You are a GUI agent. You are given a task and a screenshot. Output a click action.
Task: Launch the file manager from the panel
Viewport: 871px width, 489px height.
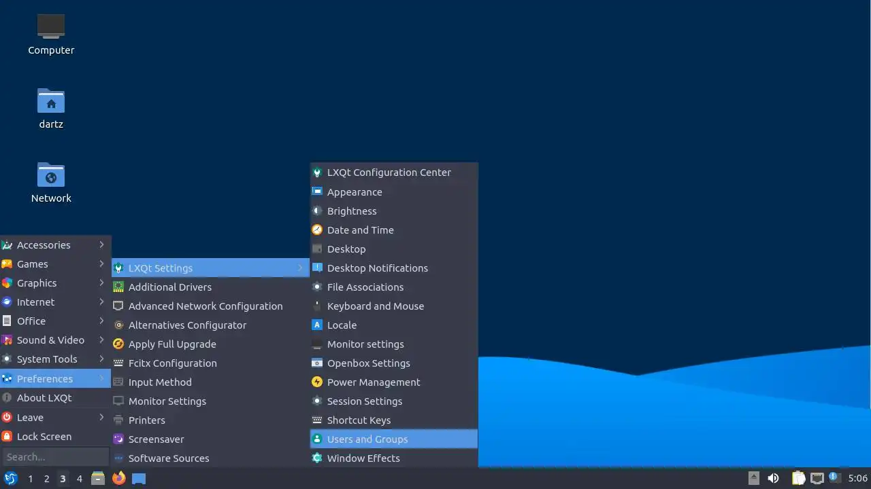coord(98,478)
